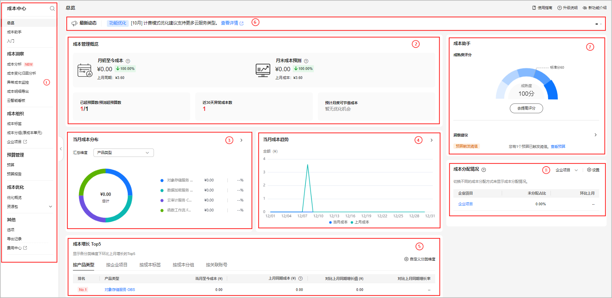Open 新功能介绍 at top right
The width and height of the screenshot is (612, 298).
click(595, 8)
